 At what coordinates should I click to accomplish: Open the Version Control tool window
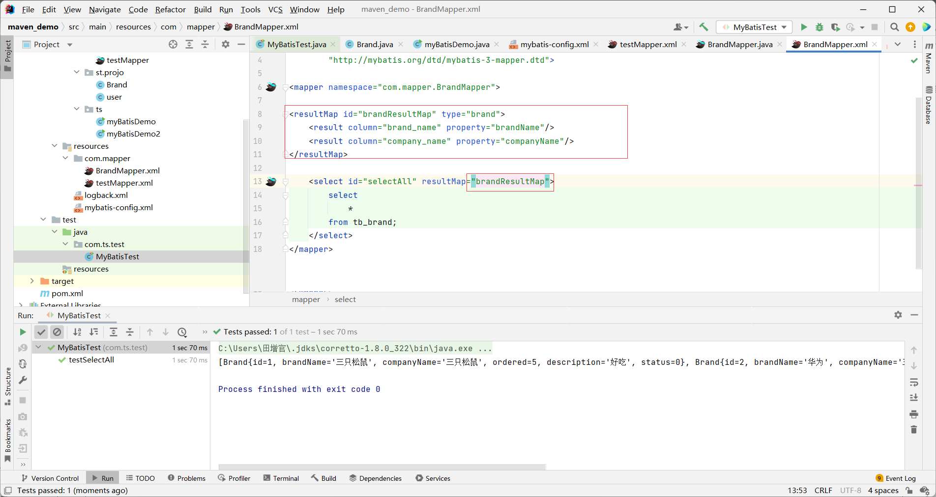click(50, 478)
